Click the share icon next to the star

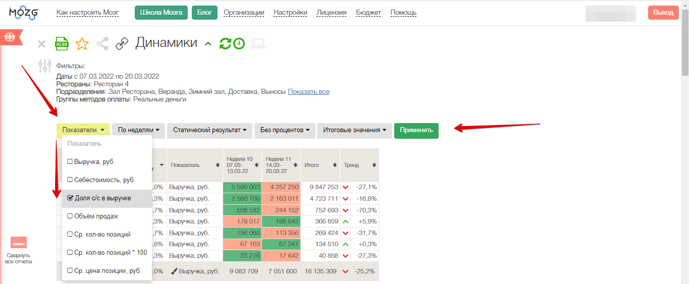[x=102, y=44]
